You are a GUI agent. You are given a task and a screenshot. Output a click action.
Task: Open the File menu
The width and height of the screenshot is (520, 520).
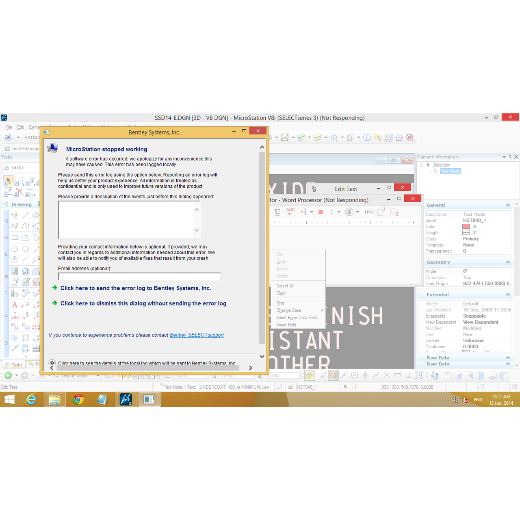9,127
